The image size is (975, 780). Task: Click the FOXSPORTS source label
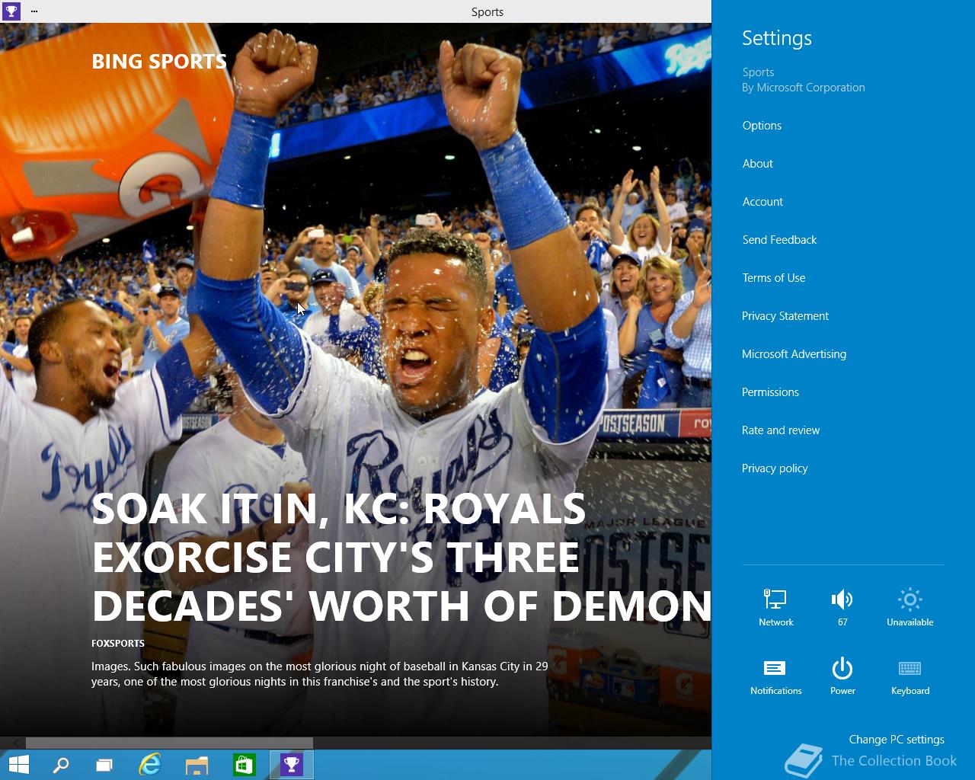pyautogui.click(x=118, y=644)
